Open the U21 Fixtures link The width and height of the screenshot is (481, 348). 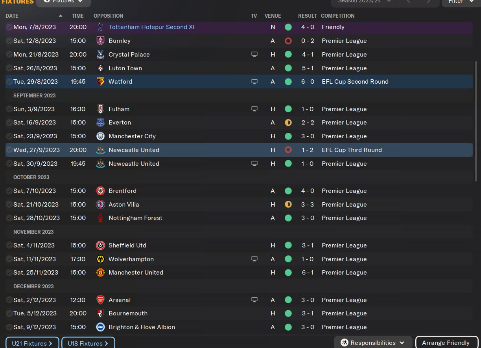click(x=32, y=343)
